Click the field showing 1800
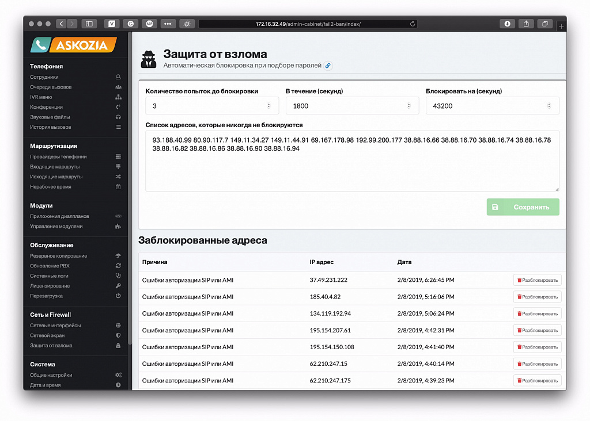Image resolution: width=590 pixels, height=421 pixels. coord(352,106)
